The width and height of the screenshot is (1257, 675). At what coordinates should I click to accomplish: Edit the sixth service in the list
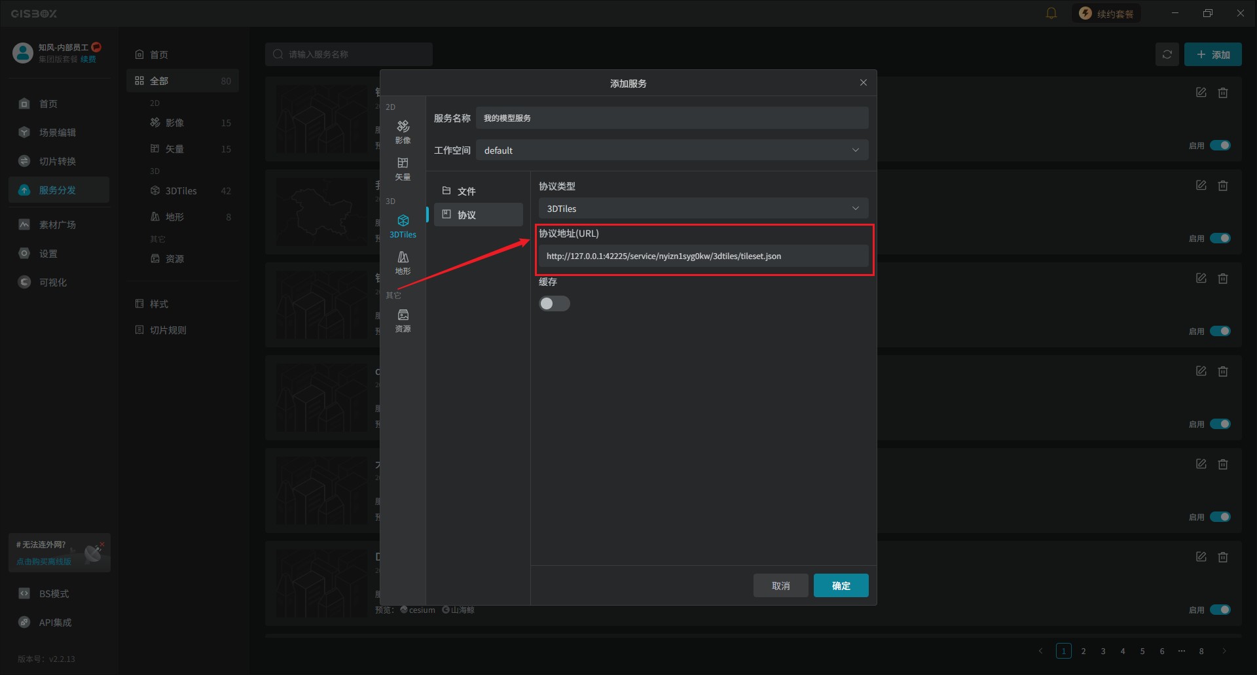(1201, 557)
